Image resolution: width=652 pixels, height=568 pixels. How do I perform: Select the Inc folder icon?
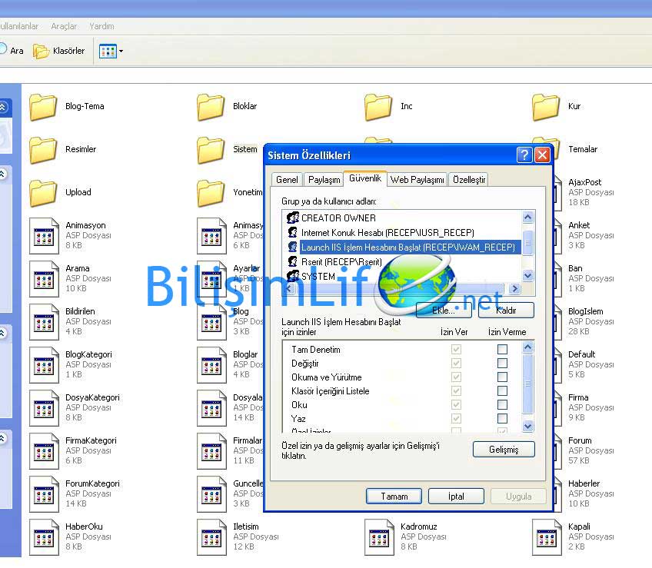coord(378,107)
